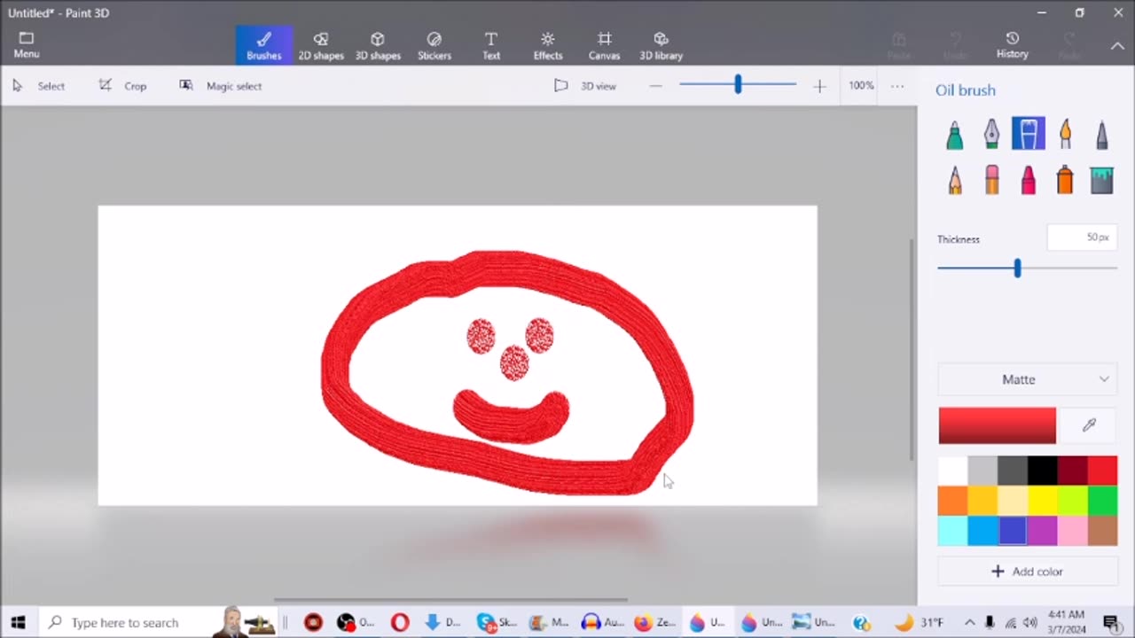Open the 2D shapes tab
The height and width of the screenshot is (638, 1135).
[320, 45]
